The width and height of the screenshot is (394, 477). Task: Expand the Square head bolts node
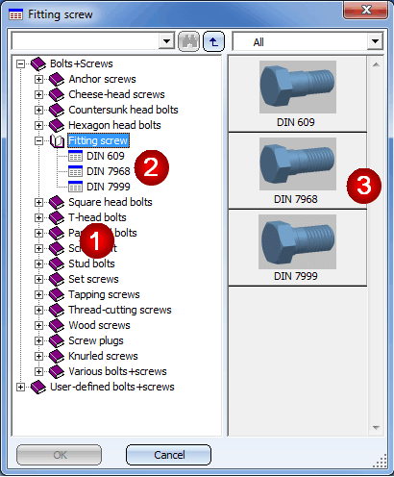38,202
